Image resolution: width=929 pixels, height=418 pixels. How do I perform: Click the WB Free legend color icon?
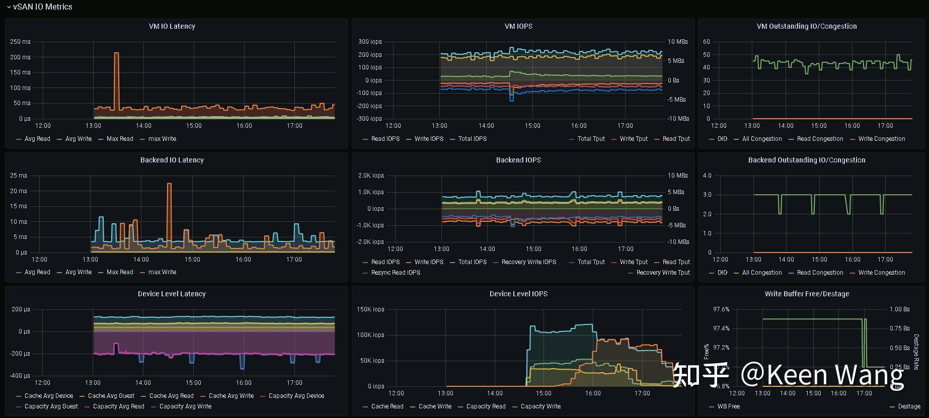(712, 406)
